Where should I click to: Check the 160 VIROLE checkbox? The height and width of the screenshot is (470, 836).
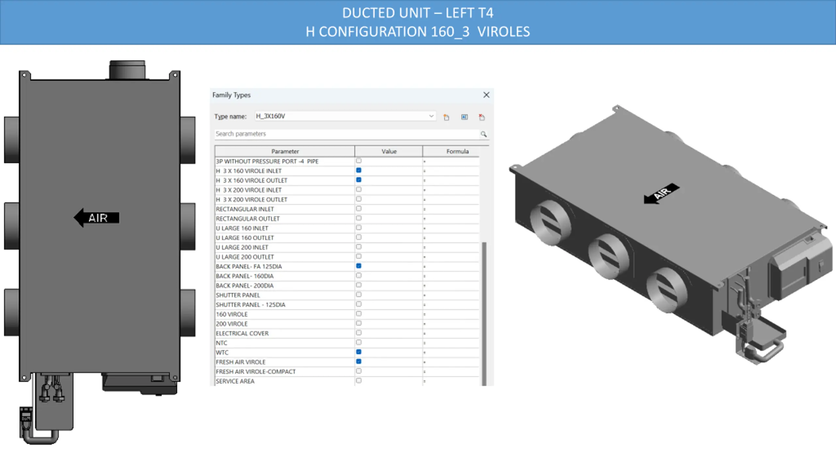click(359, 313)
